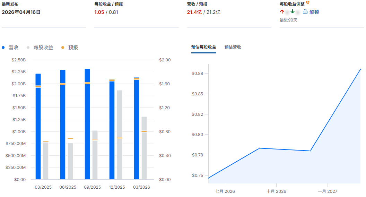Screen dimensions: 366x197
Task: Select the blue revenue bar for 03/2026
Action: [x=137, y=128]
